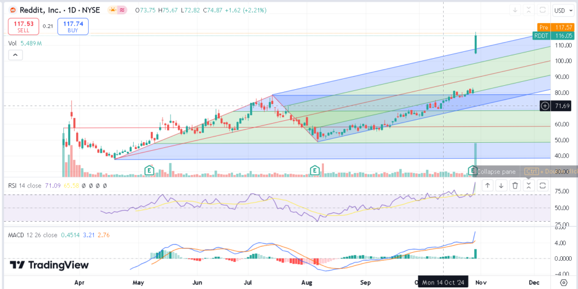Click the MACD signal value 2.76
This screenshot has width=578, height=289.
(104, 235)
